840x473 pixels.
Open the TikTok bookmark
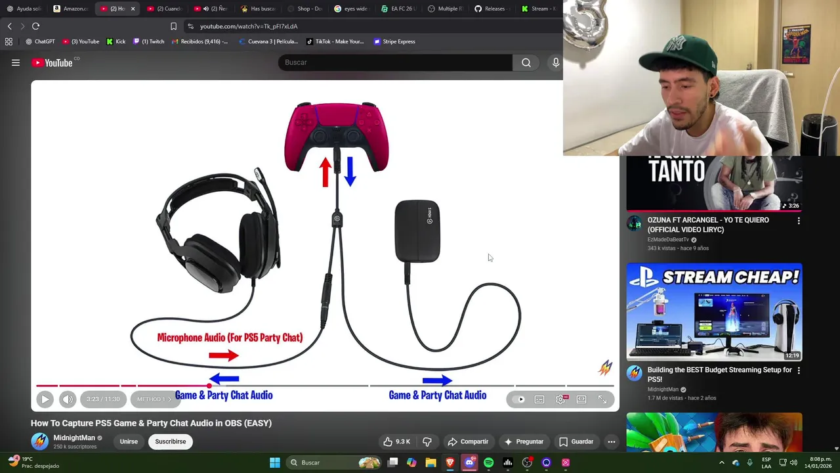(x=335, y=41)
